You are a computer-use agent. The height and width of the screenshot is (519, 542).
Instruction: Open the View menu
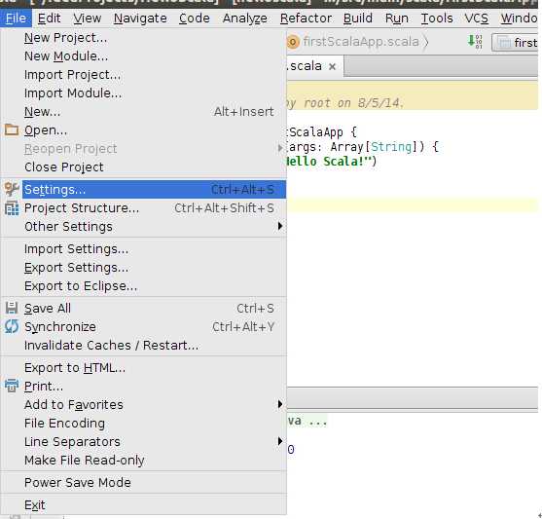pos(88,18)
